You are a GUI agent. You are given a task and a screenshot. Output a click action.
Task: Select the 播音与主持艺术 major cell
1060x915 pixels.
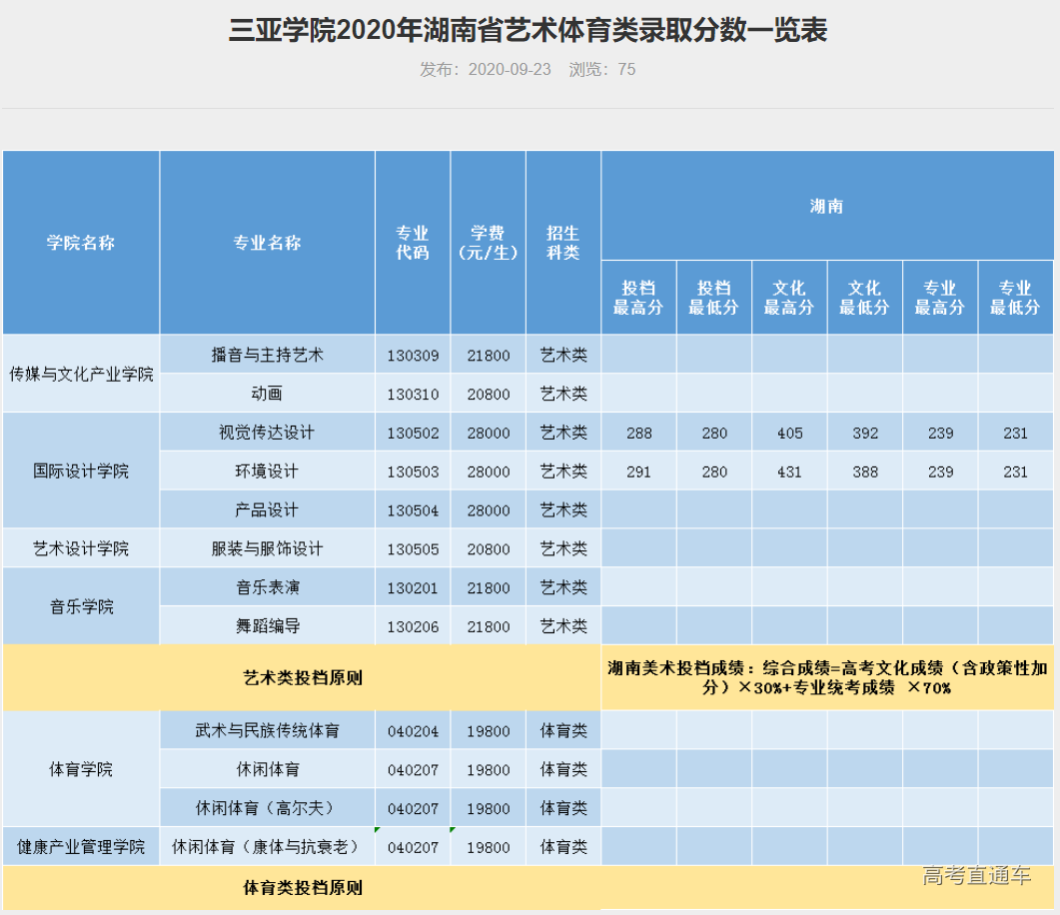click(266, 354)
